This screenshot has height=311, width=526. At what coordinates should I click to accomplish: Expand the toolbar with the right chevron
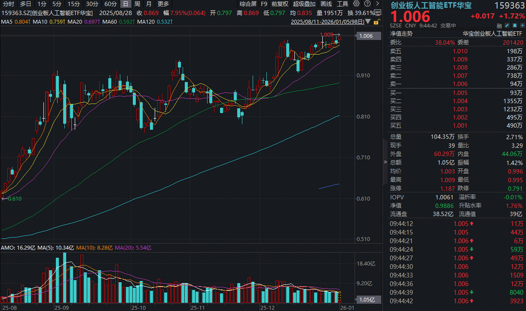[x=378, y=3]
